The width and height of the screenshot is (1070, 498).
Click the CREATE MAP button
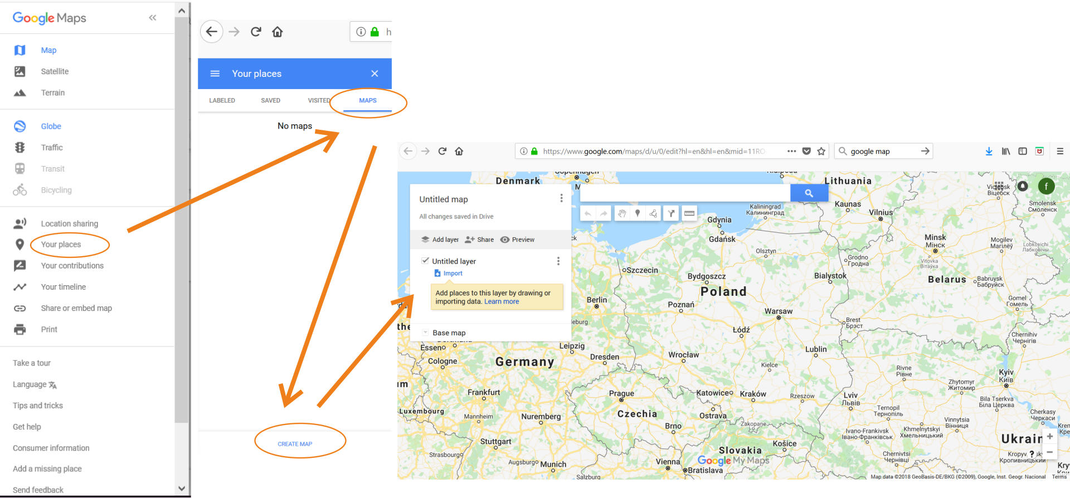pos(295,444)
